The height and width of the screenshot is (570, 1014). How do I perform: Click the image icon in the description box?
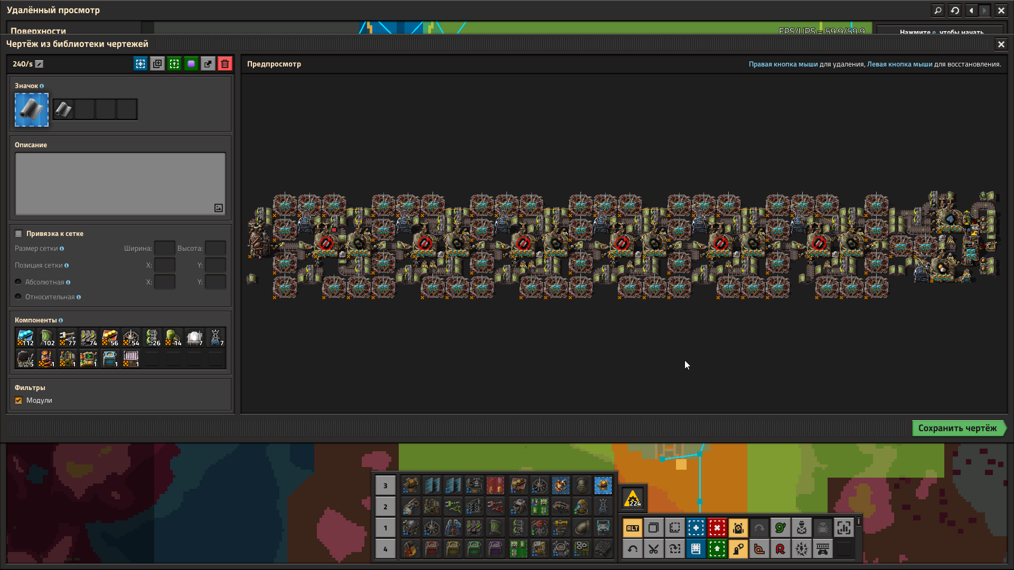click(219, 208)
